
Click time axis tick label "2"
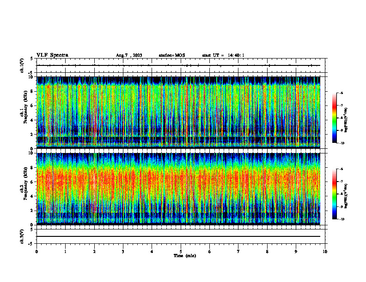94,252
